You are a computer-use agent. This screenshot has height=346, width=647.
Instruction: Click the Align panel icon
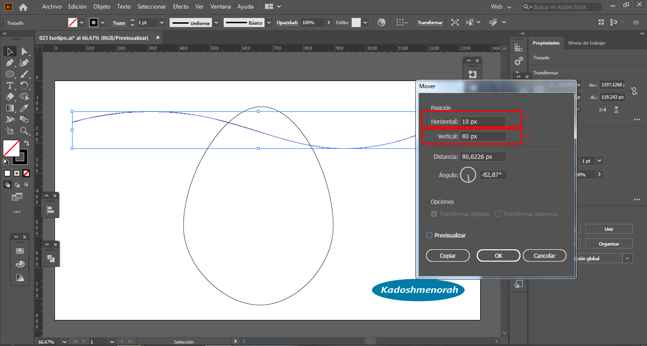point(50,209)
